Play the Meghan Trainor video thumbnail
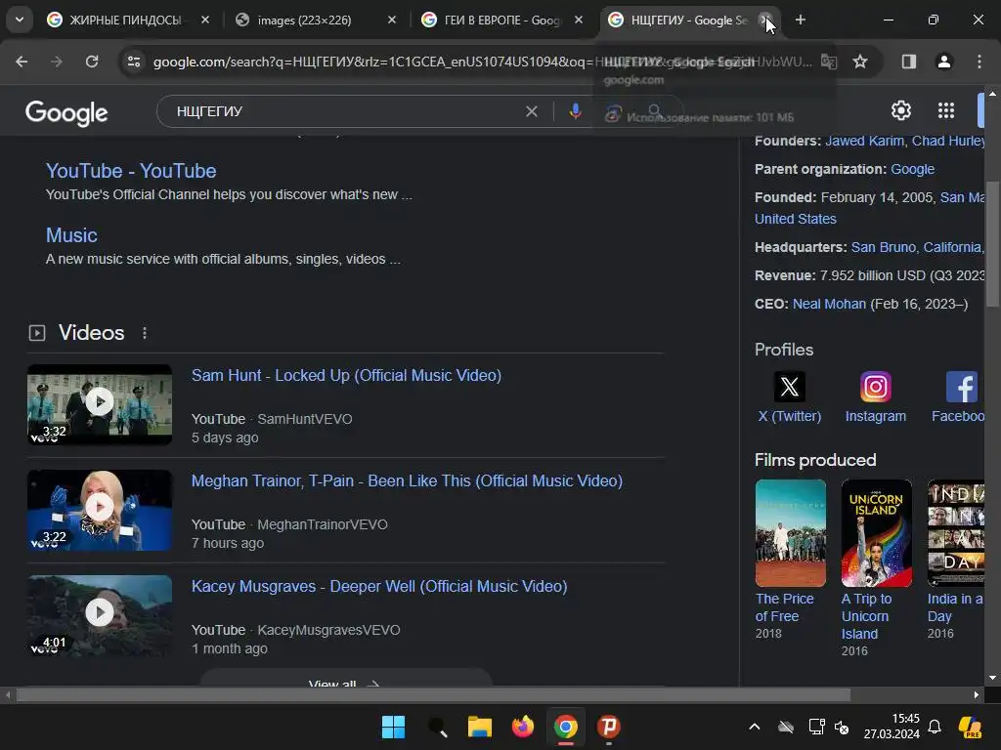 click(x=100, y=510)
